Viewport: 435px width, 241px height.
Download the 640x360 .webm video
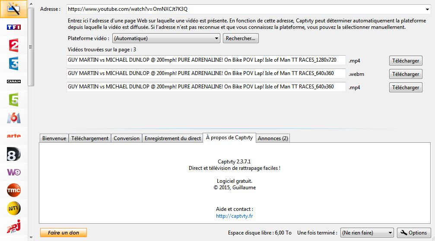(x=406, y=74)
